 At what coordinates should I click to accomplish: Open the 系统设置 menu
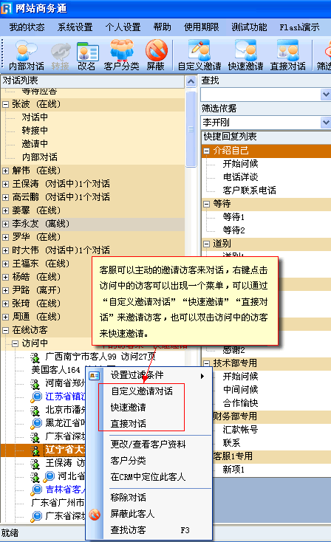coord(75,27)
